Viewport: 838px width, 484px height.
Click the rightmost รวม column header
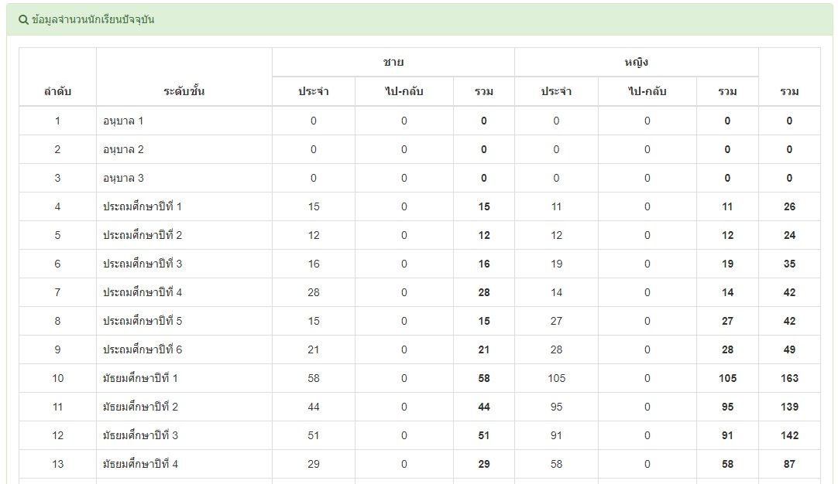click(x=789, y=92)
